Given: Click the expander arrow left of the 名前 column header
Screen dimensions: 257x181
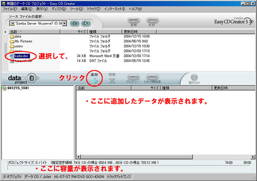Looking at the screenshot, I should 6,32.
